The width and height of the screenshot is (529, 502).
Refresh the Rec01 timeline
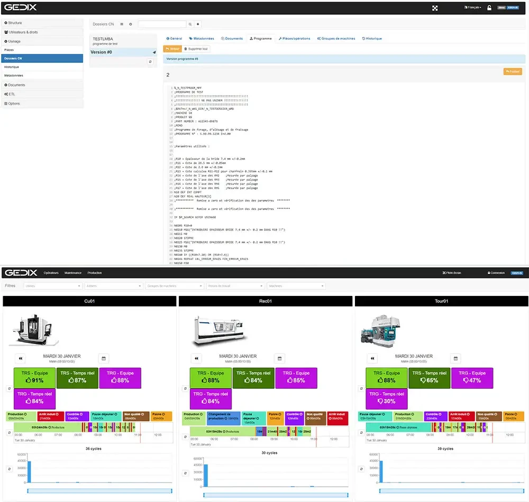(185, 437)
